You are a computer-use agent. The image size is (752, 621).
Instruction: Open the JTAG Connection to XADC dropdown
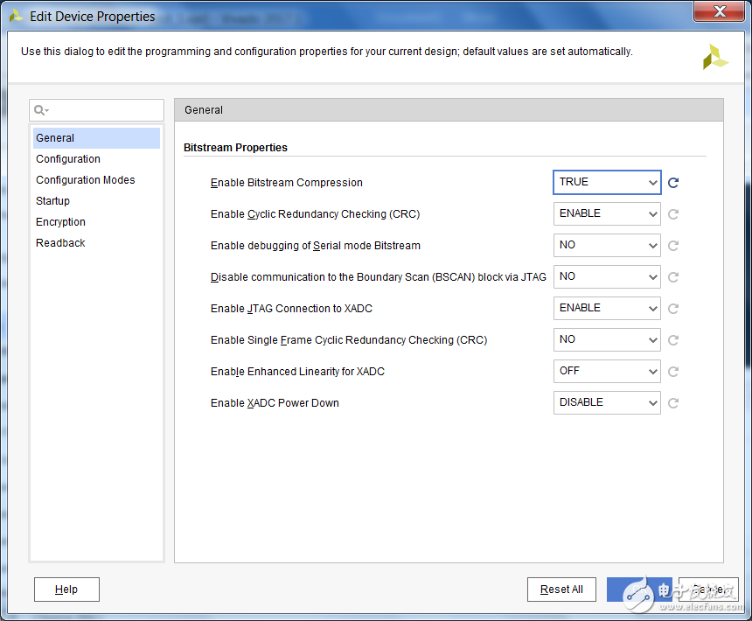(607, 308)
